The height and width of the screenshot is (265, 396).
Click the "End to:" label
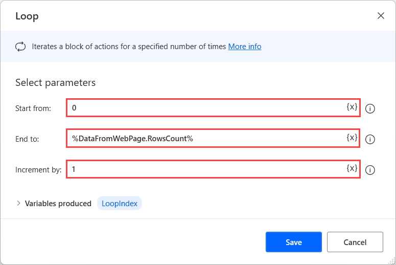pyautogui.click(x=27, y=139)
